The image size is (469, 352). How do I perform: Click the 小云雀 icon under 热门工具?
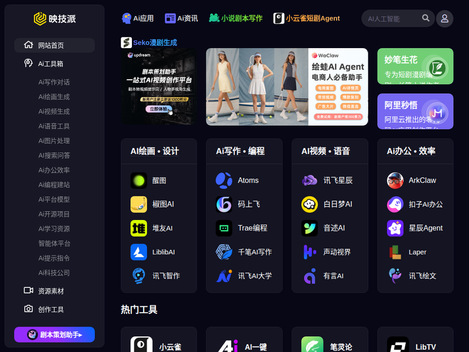tap(141, 344)
